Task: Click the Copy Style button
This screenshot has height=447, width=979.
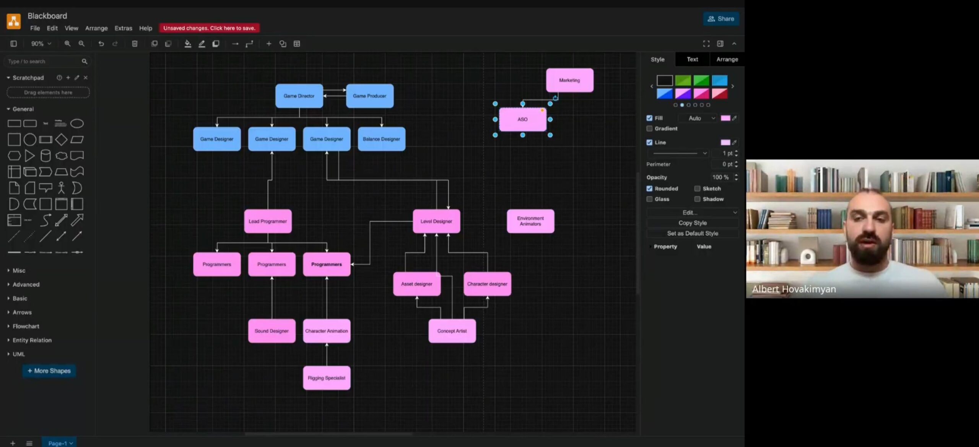Action: [692, 223]
